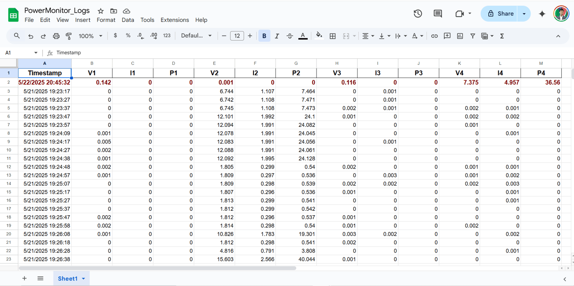Viewport: 574px width, 286px height.
Task: Open the Google account avatar
Action: coord(561,14)
